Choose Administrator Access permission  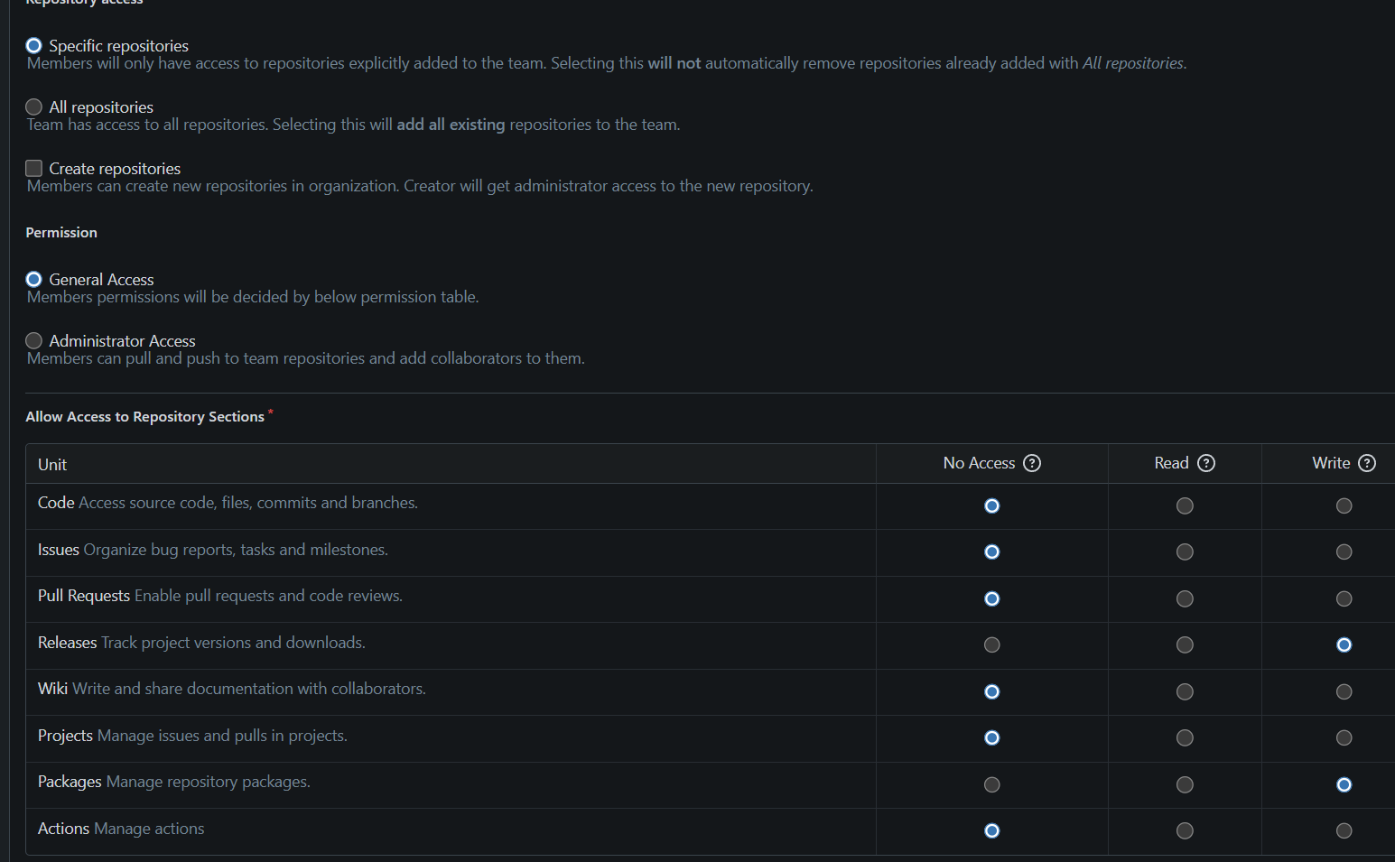(x=34, y=341)
